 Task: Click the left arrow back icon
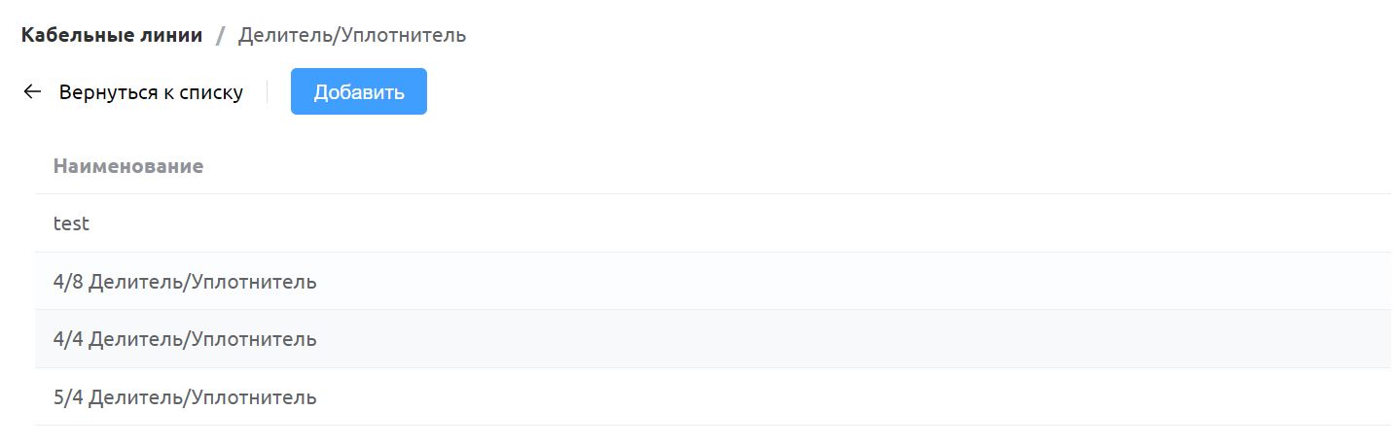coord(32,92)
